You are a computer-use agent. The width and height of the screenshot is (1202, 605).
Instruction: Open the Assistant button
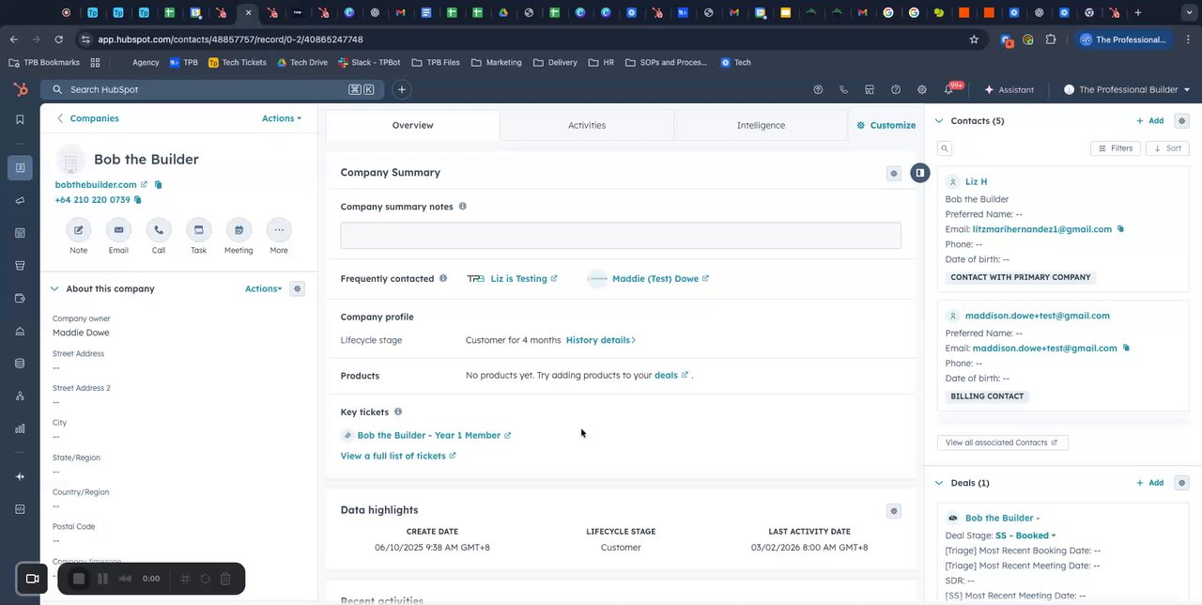1009,89
